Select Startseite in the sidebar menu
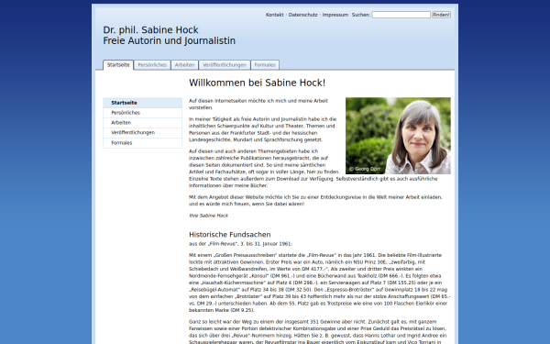 [142, 103]
